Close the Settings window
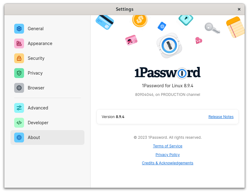Viewport: 249px width, 193px height. [239, 9]
